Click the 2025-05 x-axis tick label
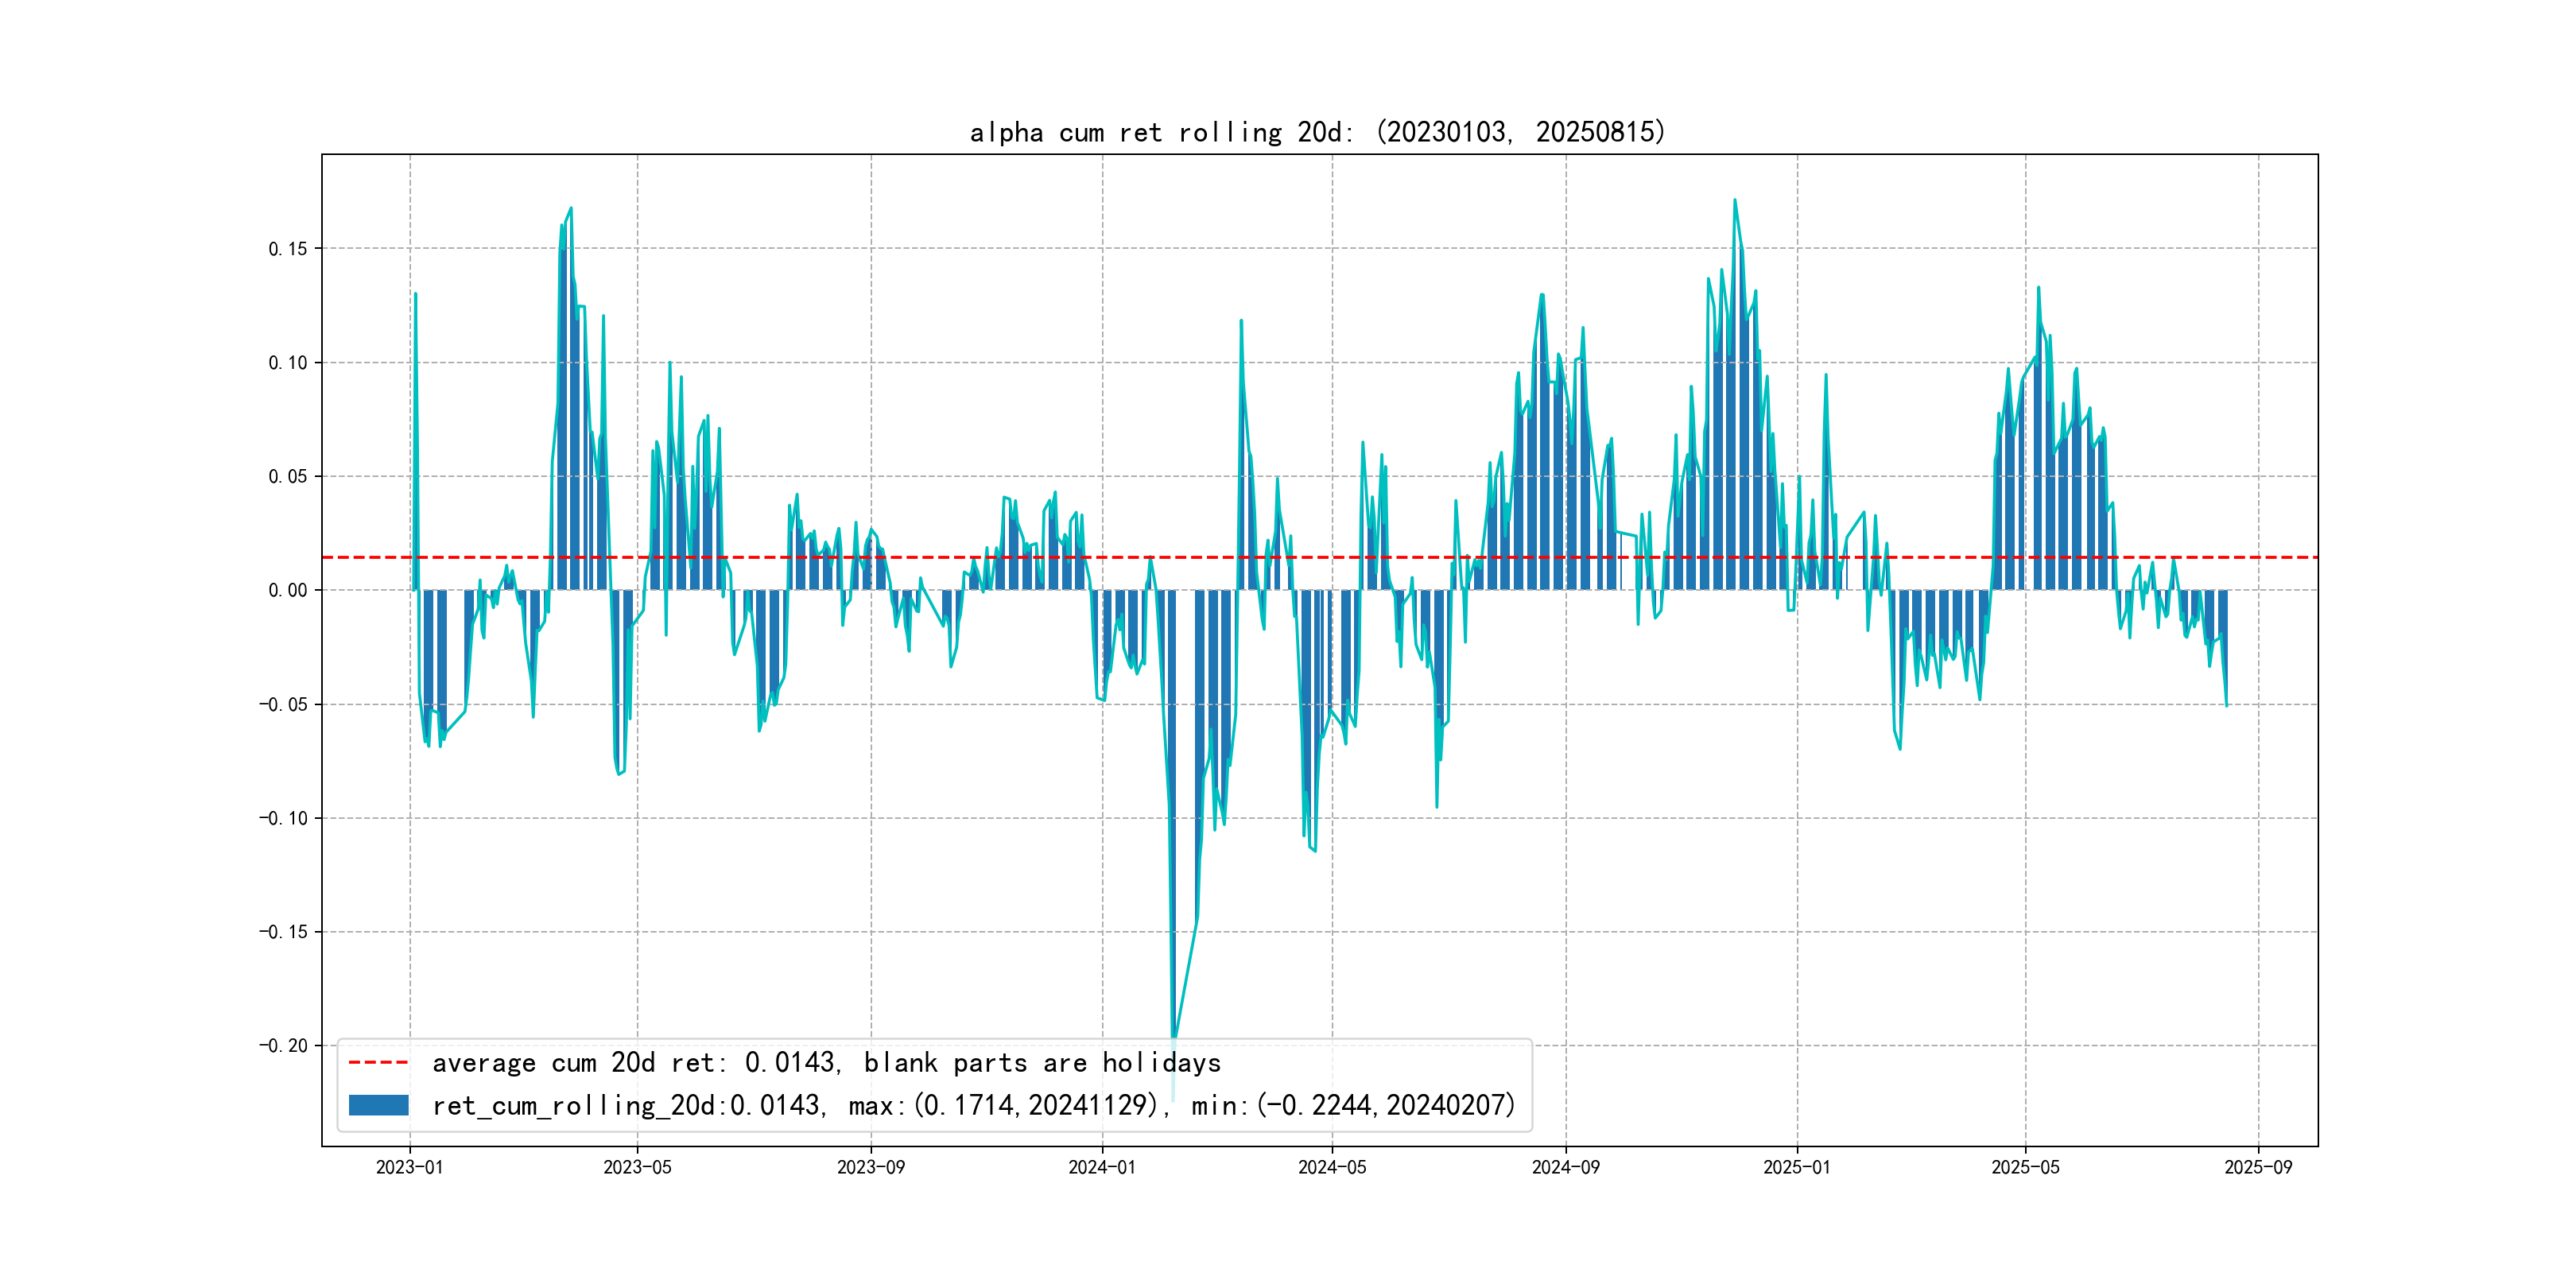 (2025, 1167)
